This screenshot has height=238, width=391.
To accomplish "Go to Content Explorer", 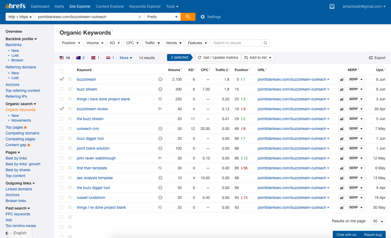I will point(110,6).
